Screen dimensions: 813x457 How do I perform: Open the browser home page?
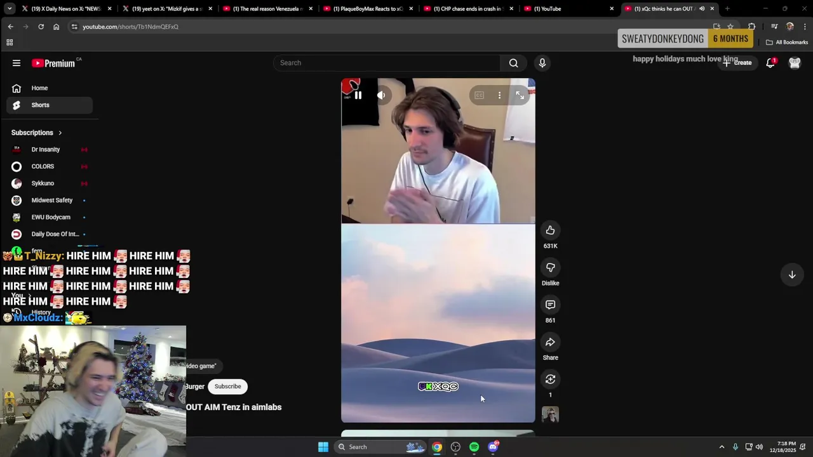pos(56,27)
